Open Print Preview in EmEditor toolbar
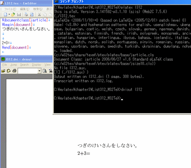 pyautogui.click(x=32, y=14)
